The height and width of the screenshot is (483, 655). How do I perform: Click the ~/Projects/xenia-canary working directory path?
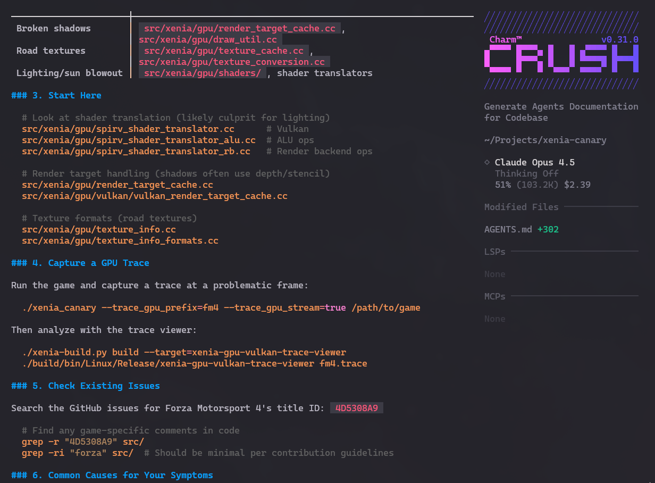point(545,140)
